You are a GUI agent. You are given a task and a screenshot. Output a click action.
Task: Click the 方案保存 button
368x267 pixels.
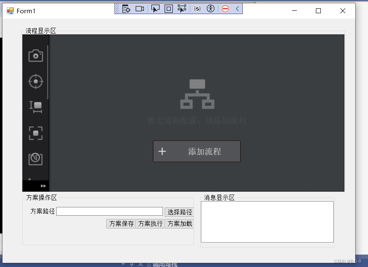tap(121, 224)
